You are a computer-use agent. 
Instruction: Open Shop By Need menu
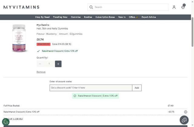click(x=42, y=17)
